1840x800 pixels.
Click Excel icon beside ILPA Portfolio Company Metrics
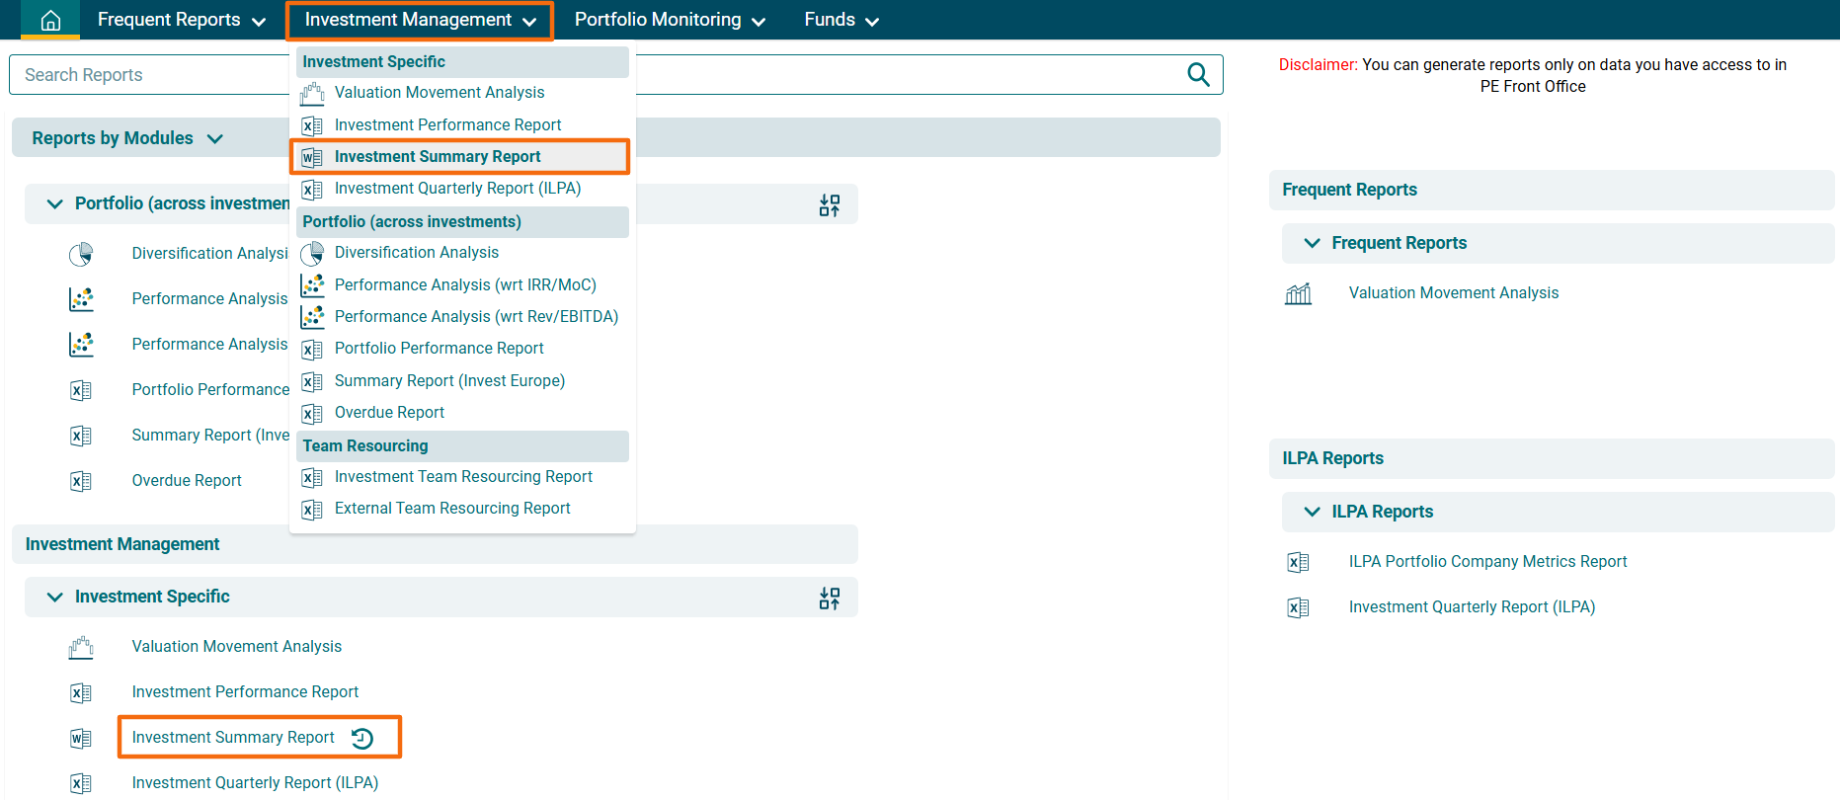[1298, 562]
